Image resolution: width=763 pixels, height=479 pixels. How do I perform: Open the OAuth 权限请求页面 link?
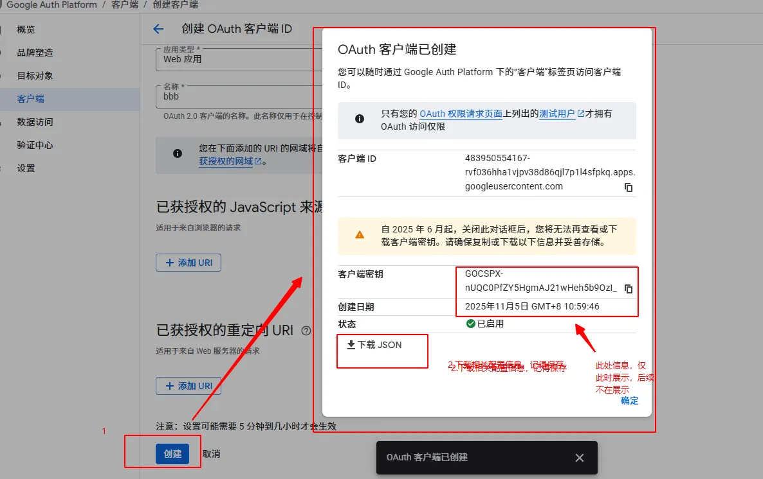[461, 114]
